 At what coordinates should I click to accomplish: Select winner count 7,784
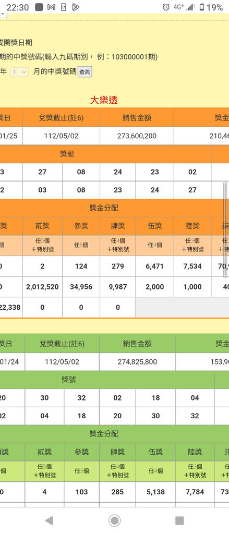pos(195,492)
